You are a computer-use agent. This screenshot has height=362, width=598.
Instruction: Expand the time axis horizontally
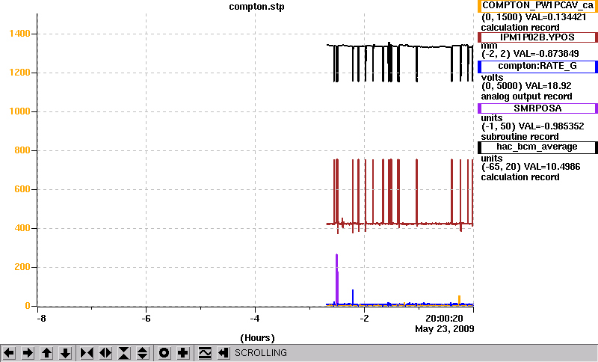105,353
